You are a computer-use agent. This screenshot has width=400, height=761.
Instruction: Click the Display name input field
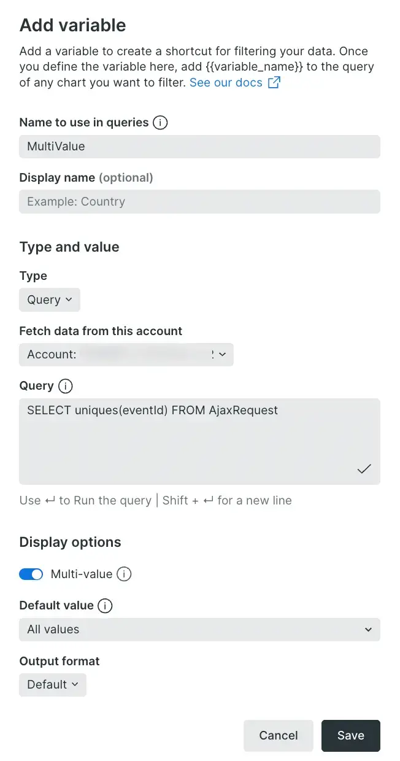pyautogui.click(x=200, y=202)
